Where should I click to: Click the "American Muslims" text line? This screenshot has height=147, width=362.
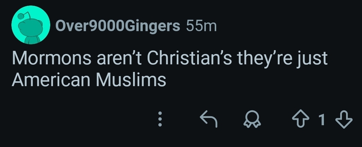click(89, 80)
